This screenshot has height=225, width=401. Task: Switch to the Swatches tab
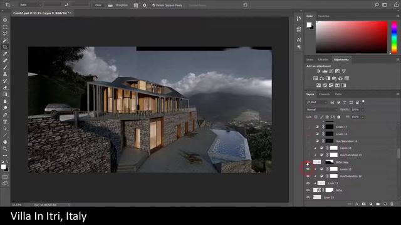(324, 16)
